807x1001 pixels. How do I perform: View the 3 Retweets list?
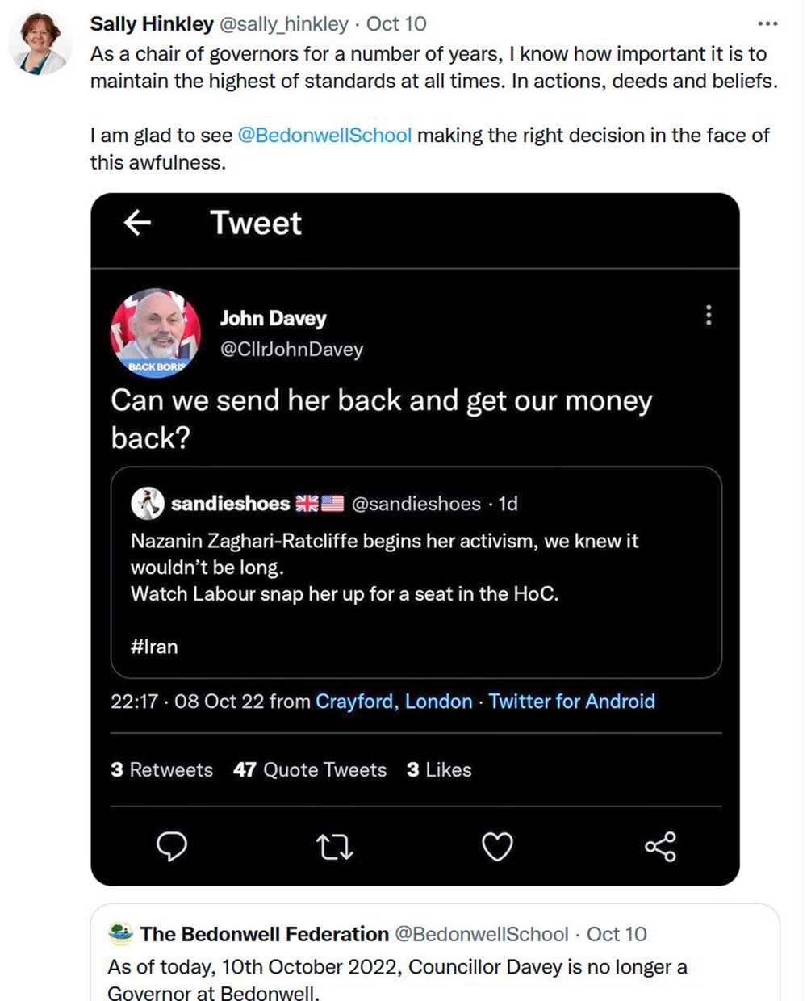pyautogui.click(x=161, y=769)
